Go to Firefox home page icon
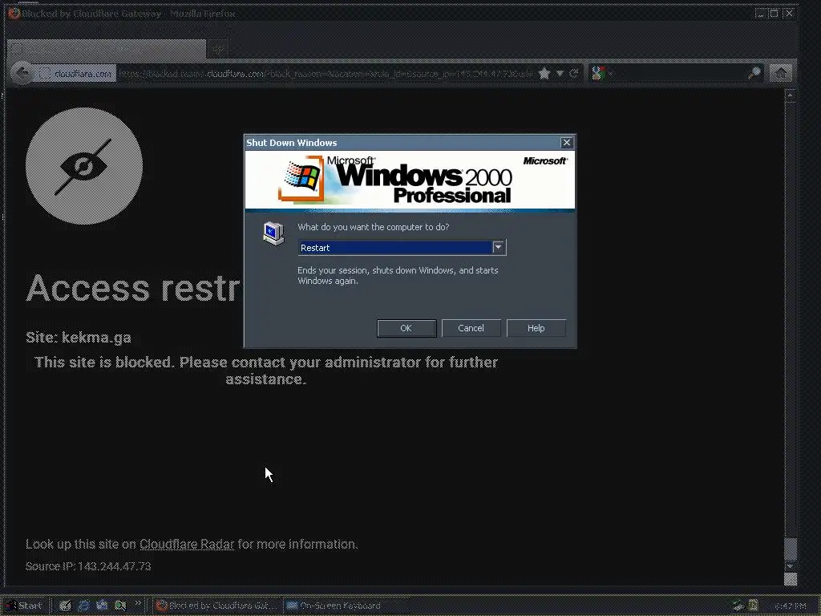 [780, 73]
